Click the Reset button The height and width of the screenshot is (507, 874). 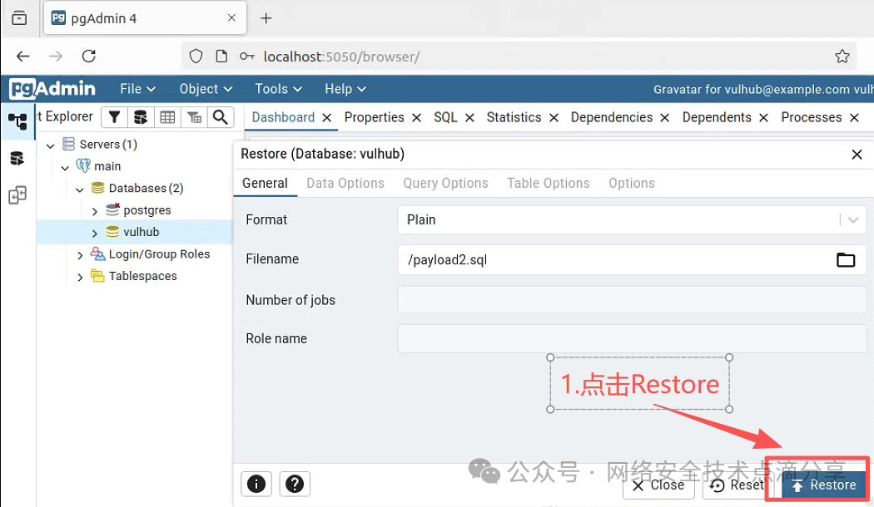click(x=736, y=485)
